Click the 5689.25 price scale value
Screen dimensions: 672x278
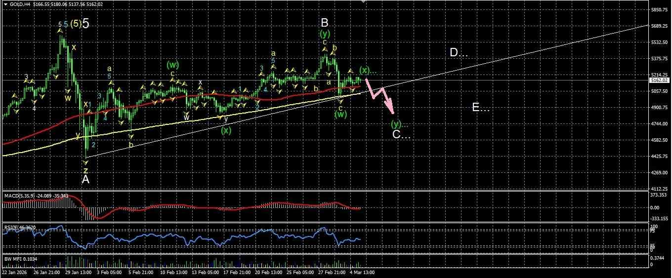point(660,26)
